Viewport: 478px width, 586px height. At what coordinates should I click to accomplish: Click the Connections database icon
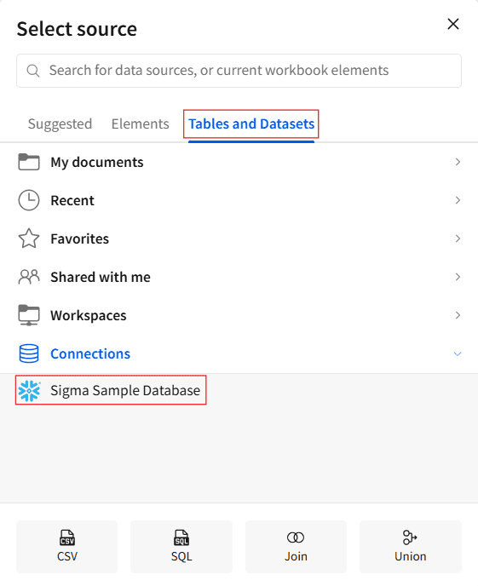point(29,353)
